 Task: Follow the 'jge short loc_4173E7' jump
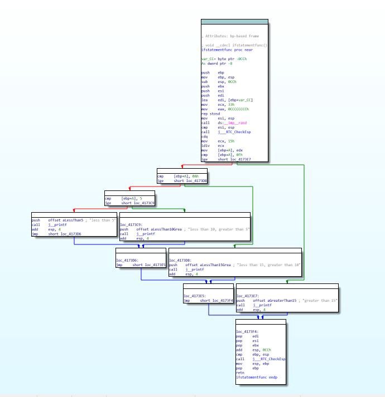pyautogui.click(x=226, y=159)
